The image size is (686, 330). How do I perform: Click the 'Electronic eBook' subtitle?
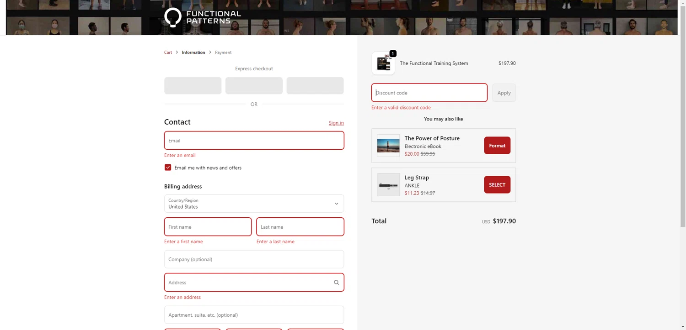click(423, 147)
